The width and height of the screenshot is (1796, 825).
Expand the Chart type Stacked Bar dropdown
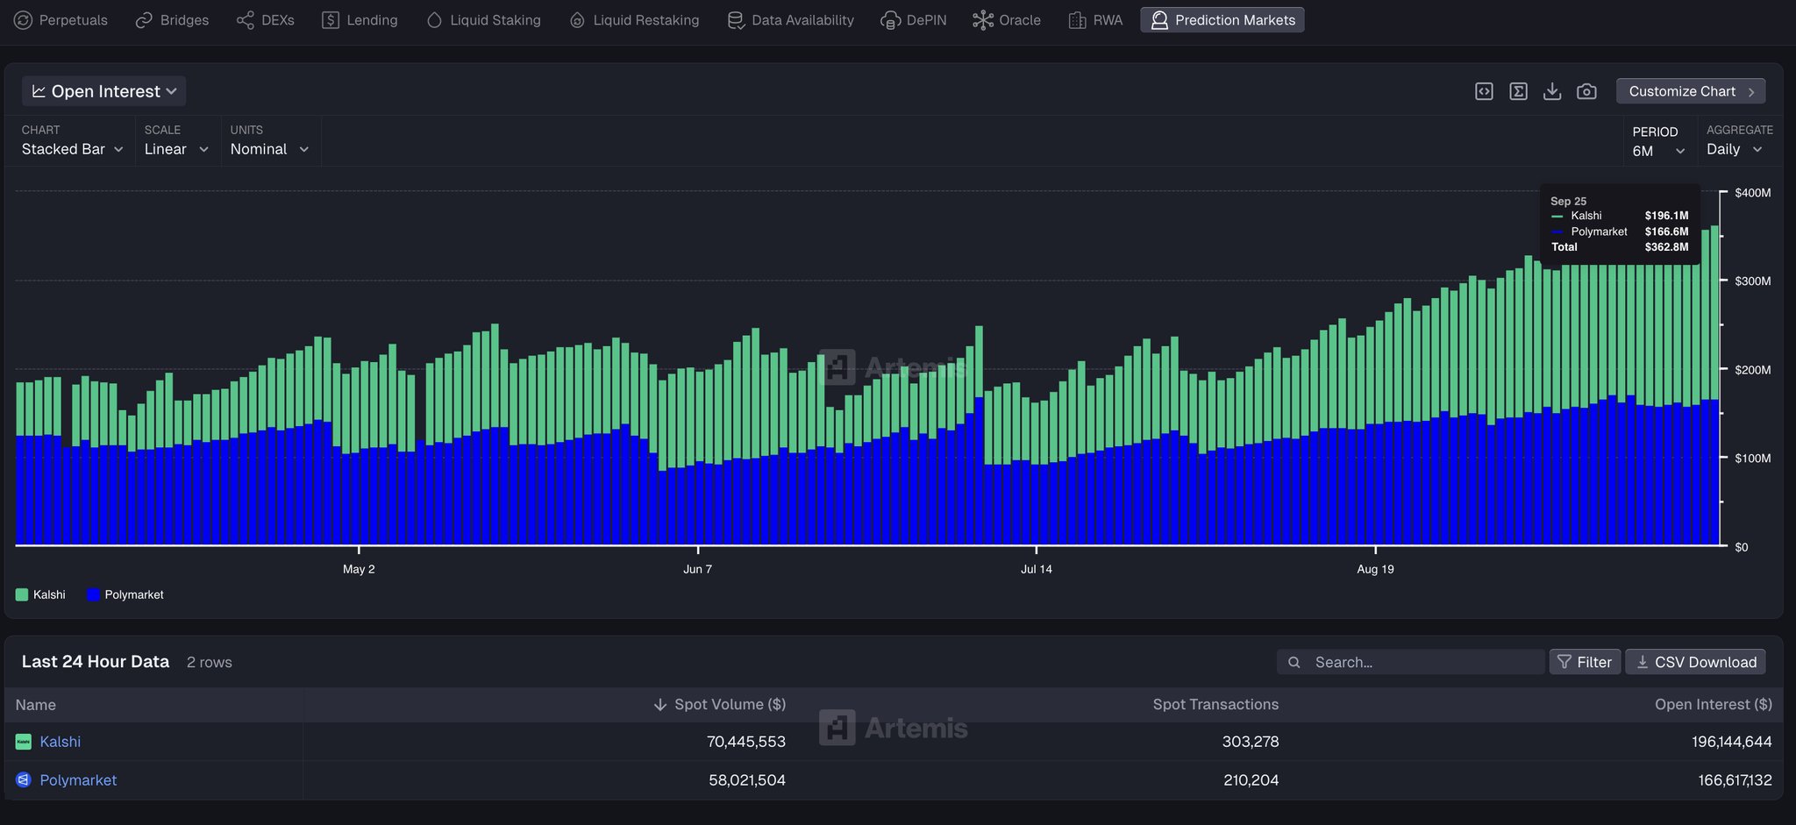(72, 149)
